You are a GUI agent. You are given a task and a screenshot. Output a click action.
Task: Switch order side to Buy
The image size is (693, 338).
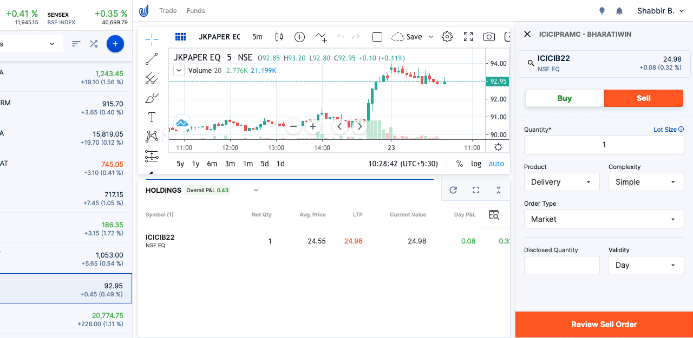tap(565, 98)
